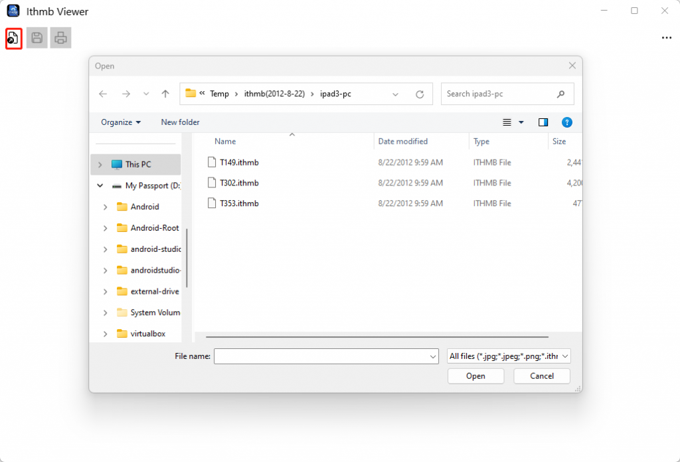Open the three-dot more options menu
Screen dimensions: 680x462
(x=667, y=38)
